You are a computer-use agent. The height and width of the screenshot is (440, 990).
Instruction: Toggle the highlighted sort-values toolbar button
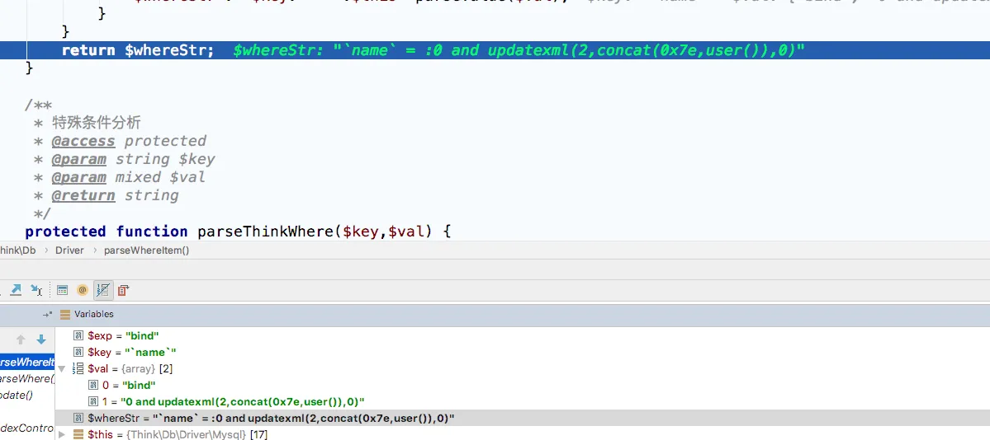click(102, 290)
